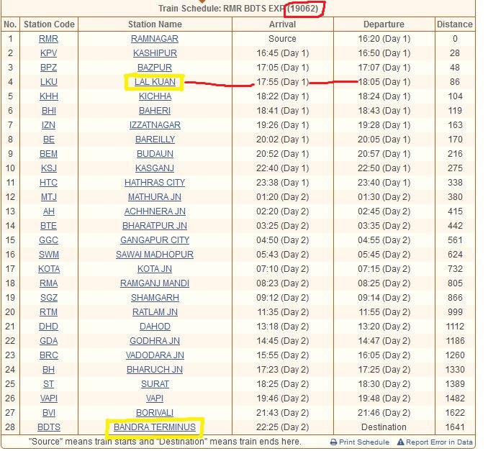Select the 17:55 (Day 1) arrival cell
The image size is (488, 451).
pos(283,81)
